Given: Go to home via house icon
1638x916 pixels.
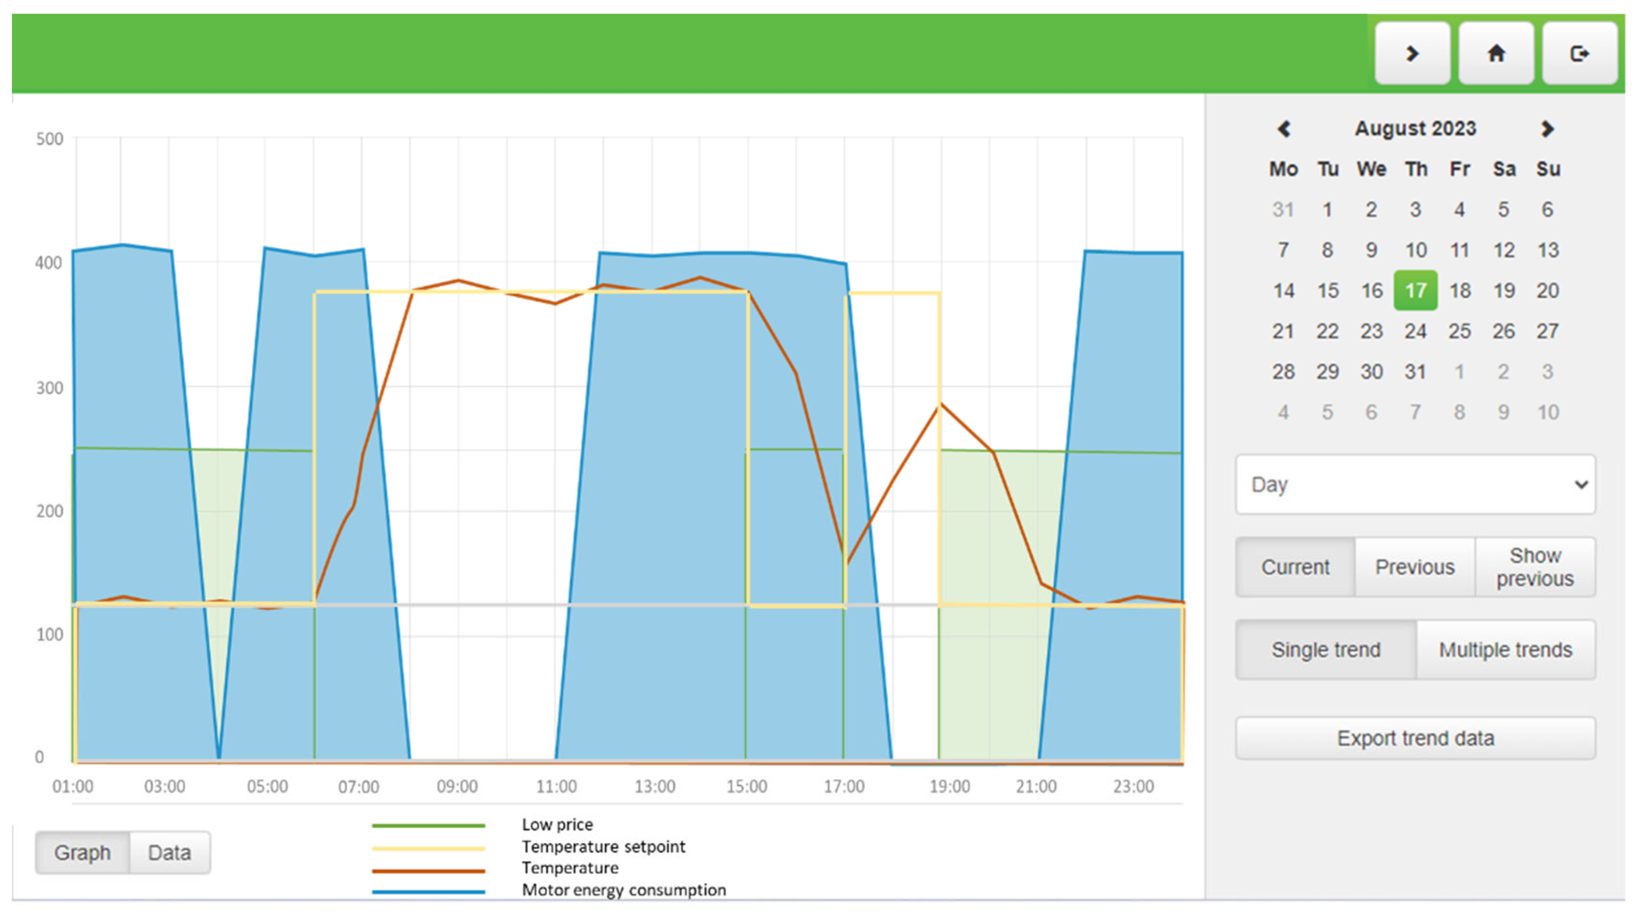Looking at the screenshot, I should tap(1495, 54).
